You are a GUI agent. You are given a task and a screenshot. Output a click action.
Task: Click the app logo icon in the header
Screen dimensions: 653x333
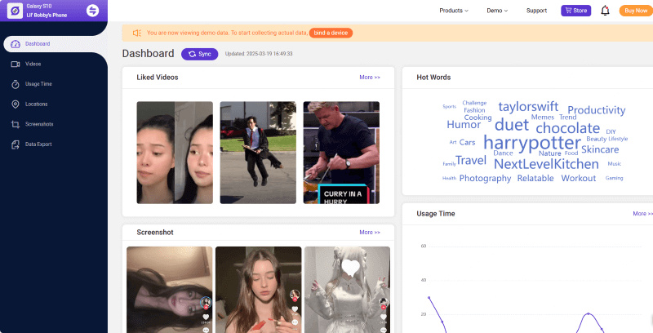(15, 11)
